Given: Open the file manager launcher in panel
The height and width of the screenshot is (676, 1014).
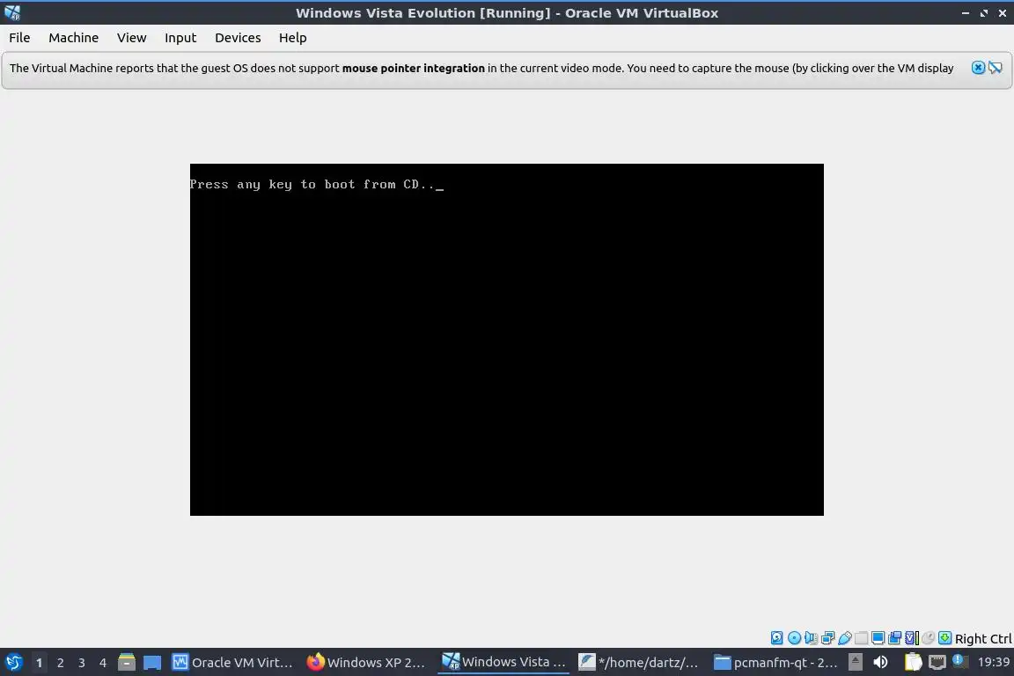Looking at the screenshot, I should 127,663.
